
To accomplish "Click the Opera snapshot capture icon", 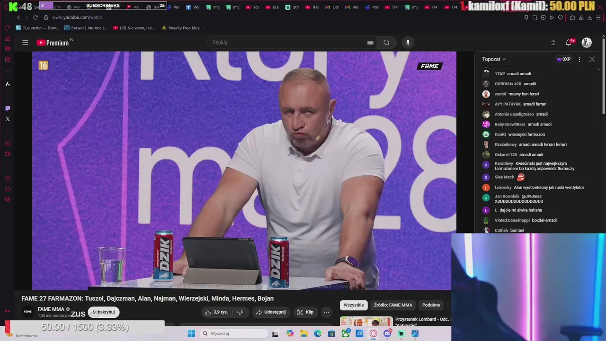I will click(x=535, y=18).
